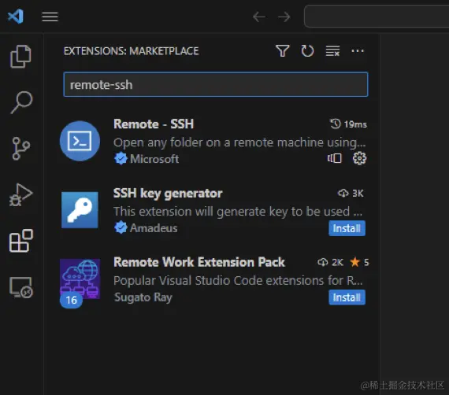Clear extensions search results

[x=332, y=51]
